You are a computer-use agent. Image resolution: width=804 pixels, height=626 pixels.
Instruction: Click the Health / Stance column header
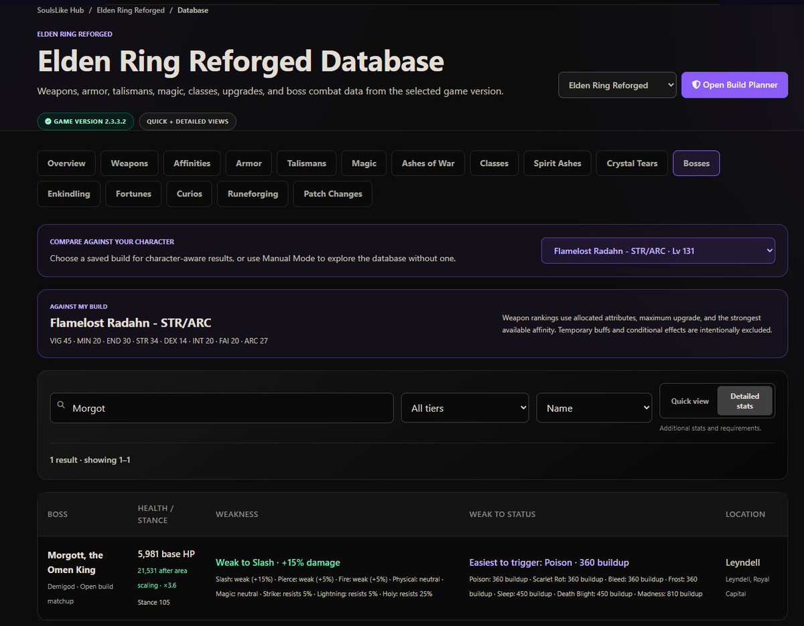pyautogui.click(x=155, y=514)
